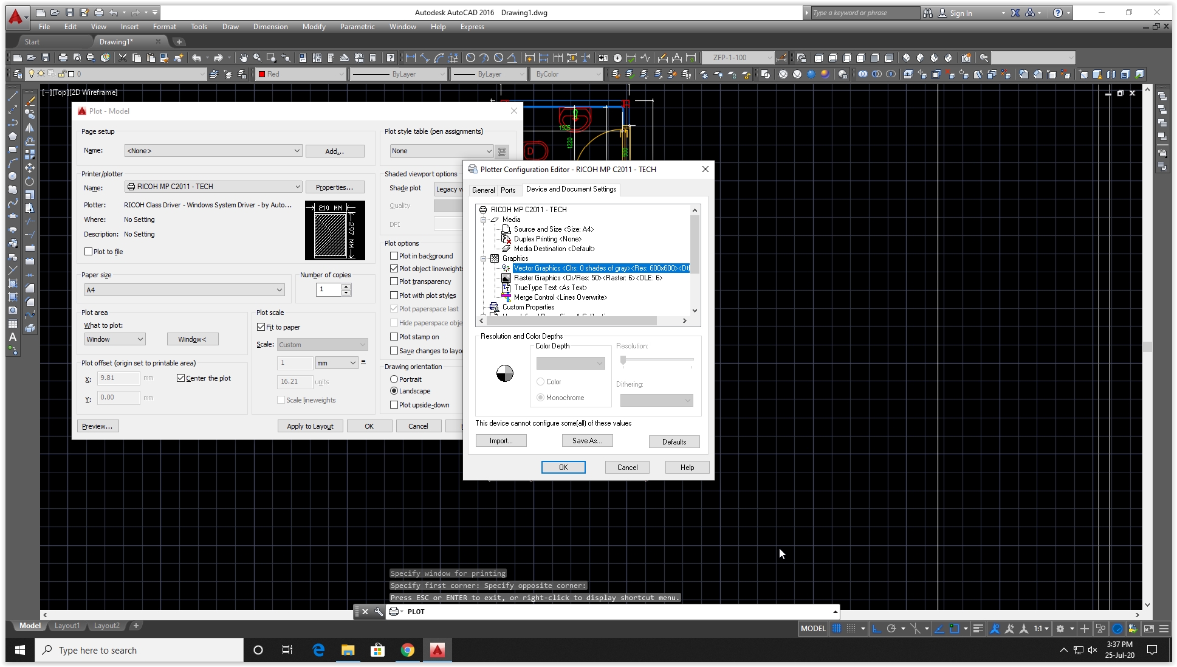Click the Undo icon
This screenshot has width=1177, height=667.
pyautogui.click(x=115, y=12)
